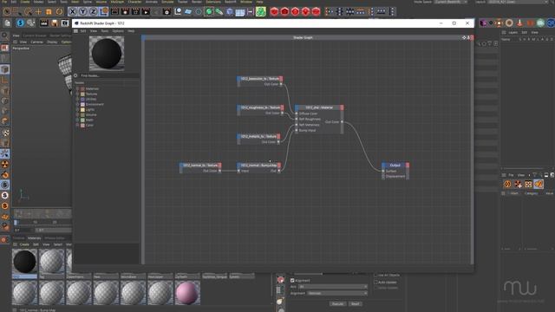Click the green sphere generator icon
Image resolution: width=555 pixels, height=312 pixels.
coord(209,11)
